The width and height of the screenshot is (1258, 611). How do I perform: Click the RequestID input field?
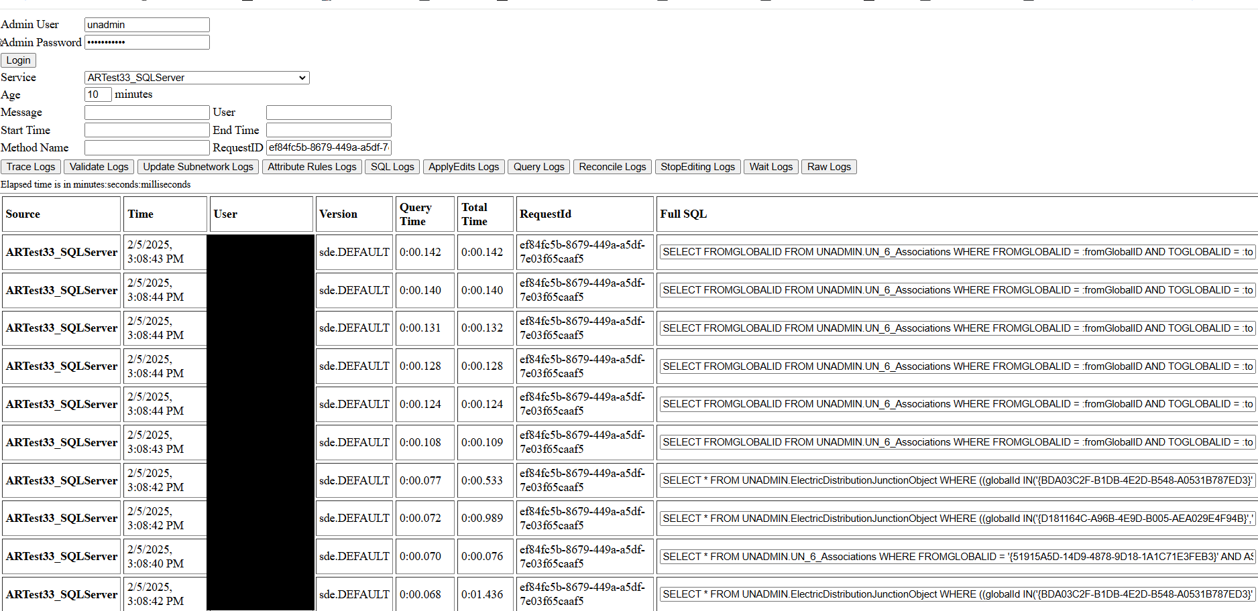[x=328, y=147]
